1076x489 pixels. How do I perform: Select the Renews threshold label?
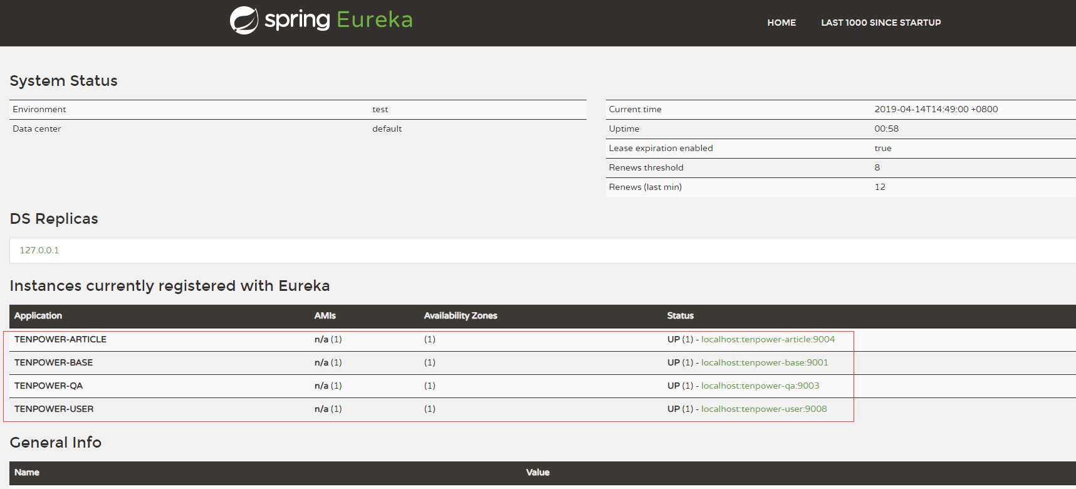pos(646,167)
